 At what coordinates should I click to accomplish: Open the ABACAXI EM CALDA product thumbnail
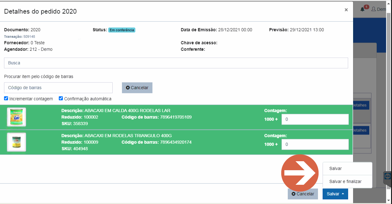click(16, 117)
